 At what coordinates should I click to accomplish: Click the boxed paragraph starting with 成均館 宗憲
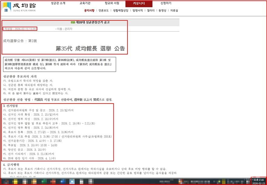(59, 64)
